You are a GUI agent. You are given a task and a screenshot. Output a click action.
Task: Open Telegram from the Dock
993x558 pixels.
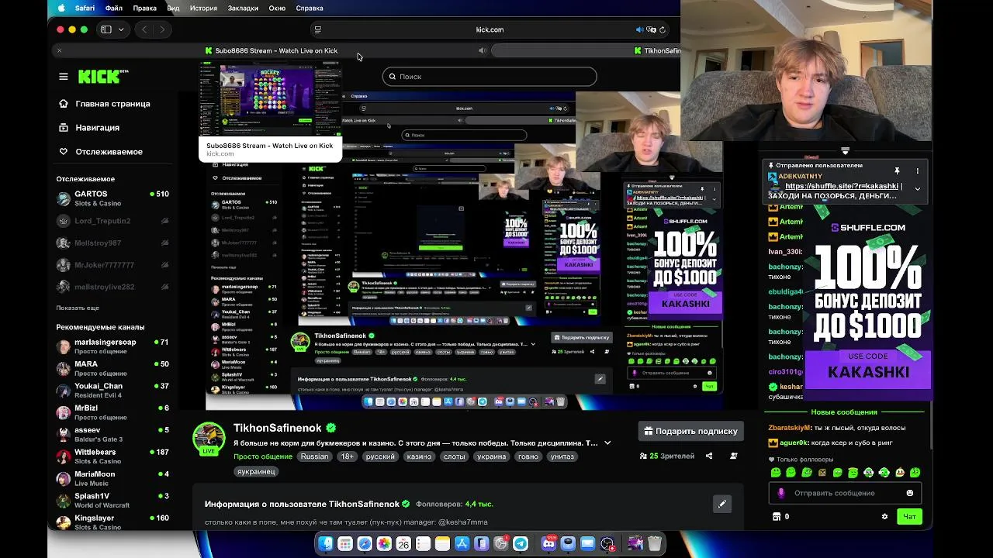521,544
